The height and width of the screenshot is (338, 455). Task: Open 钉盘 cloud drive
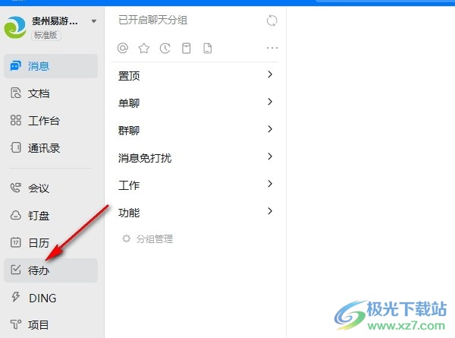(x=51, y=216)
